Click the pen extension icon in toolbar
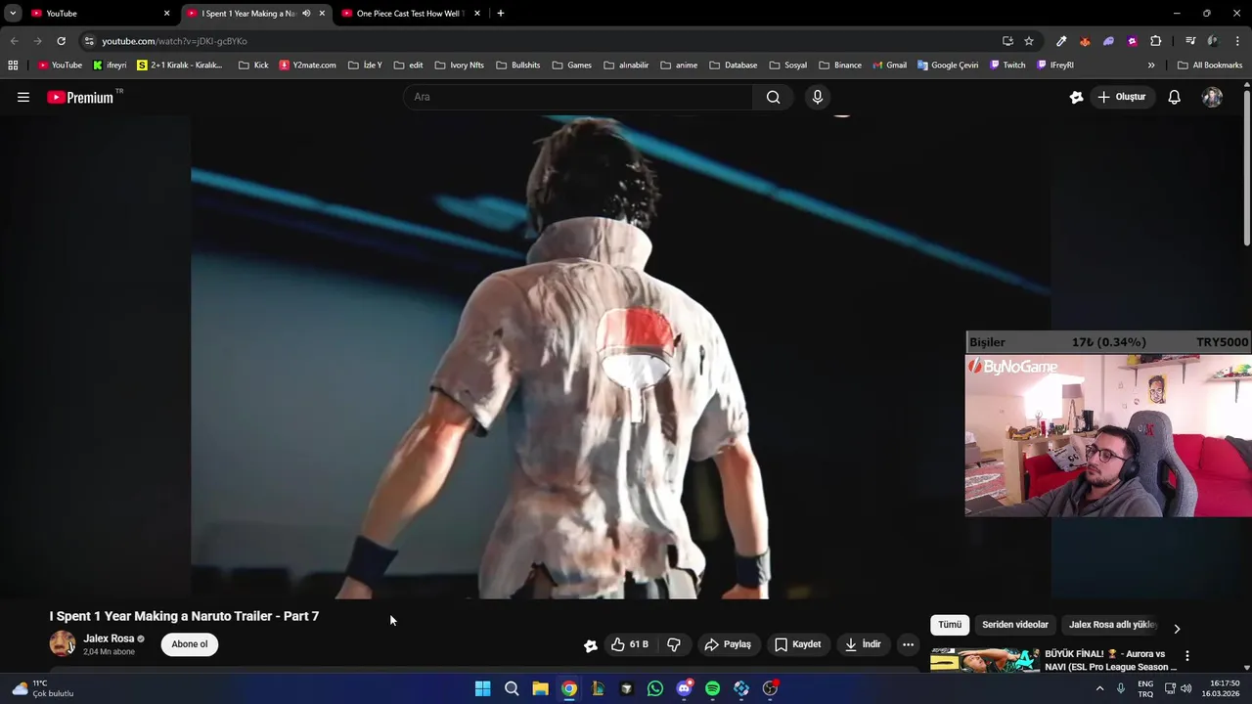 click(x=1061, y=41)
